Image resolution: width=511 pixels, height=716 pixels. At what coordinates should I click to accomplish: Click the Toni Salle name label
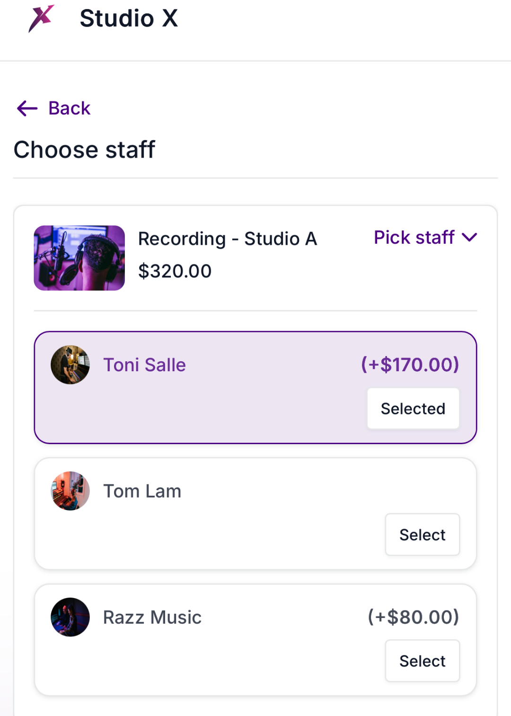click(144, 365)
